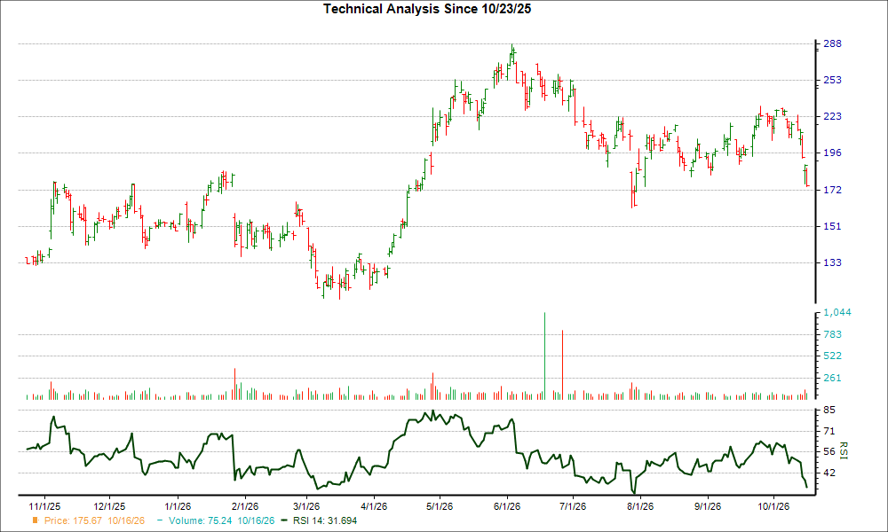Click the orange Price legend marker
The width and height of the screenshot is (888, 532).
[36, 520]
